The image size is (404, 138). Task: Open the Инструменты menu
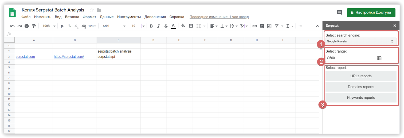(129, 17)
